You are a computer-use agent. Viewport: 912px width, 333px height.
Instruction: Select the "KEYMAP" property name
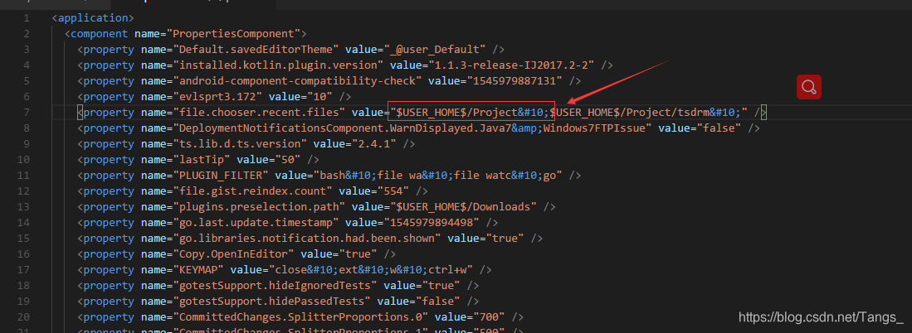tap(198, 268)
